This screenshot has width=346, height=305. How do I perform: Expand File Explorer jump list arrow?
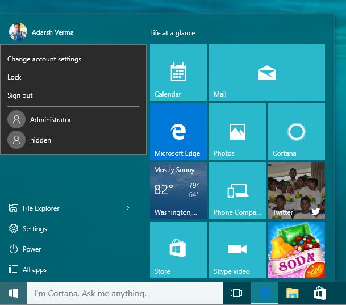pos(128,208)
